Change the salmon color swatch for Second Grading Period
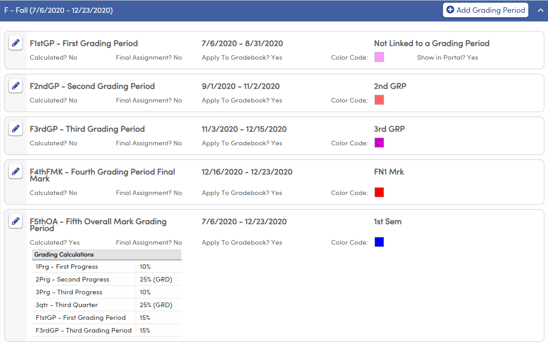This screenshot has height=344, width=548. [x=379, y=100]
